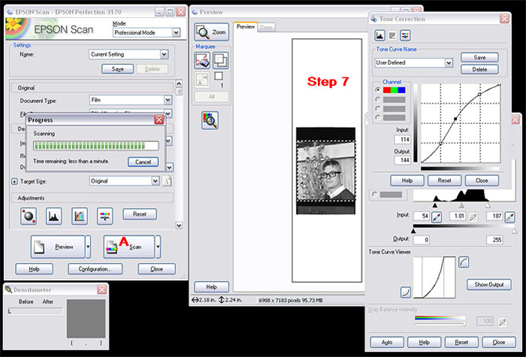The height and width of the screenshot is (357, 526).
Task: Click the color densitometer magnifier icon in Preview
Action: 210,121
